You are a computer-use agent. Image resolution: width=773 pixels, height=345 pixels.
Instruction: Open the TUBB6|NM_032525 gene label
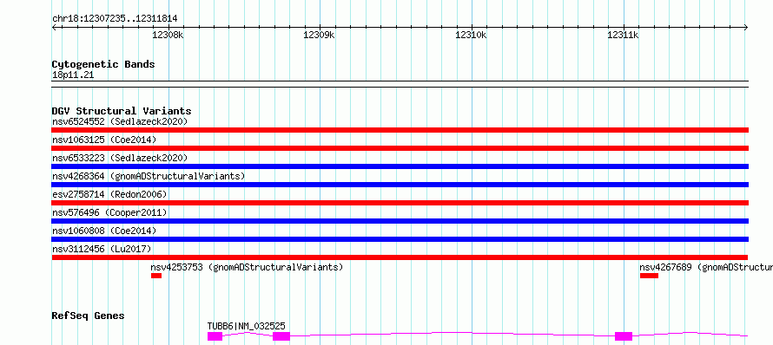247,326
